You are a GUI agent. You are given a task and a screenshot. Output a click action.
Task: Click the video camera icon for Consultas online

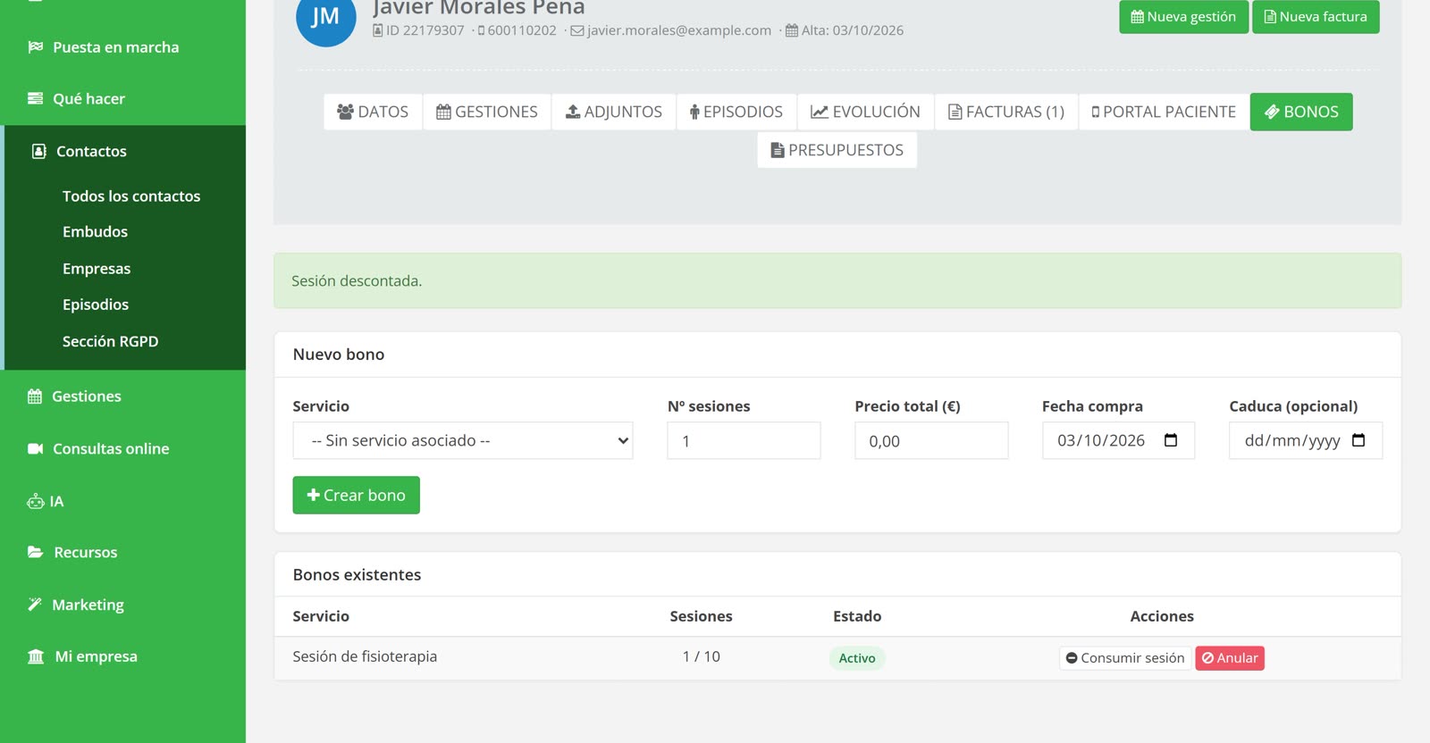click(x=36, y=449)
